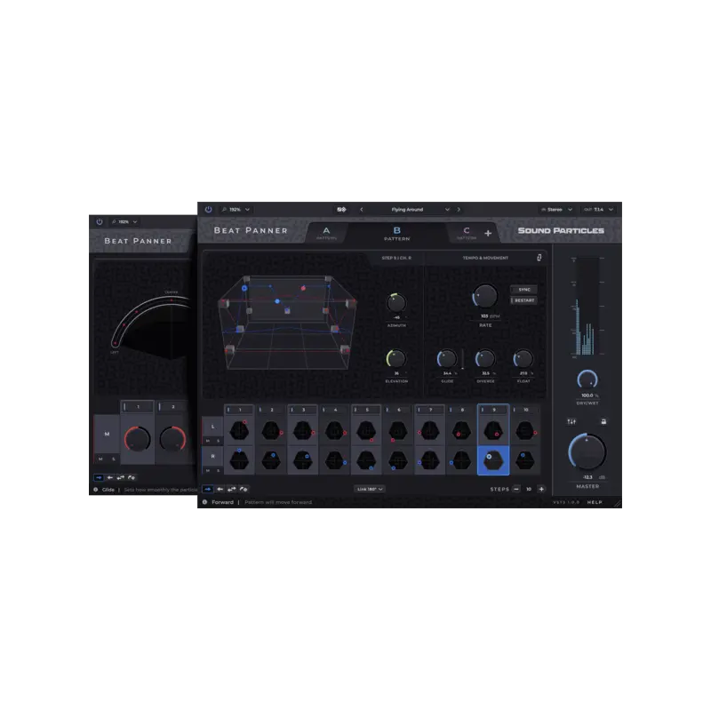Solo the L channel with S button
The height and width of the screenshot is (711, 711).
pos(218,441)
